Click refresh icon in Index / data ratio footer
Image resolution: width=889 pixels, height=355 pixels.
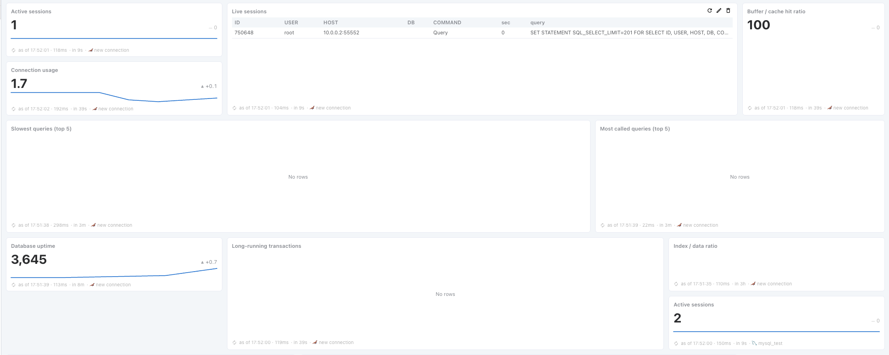[676, 284]
